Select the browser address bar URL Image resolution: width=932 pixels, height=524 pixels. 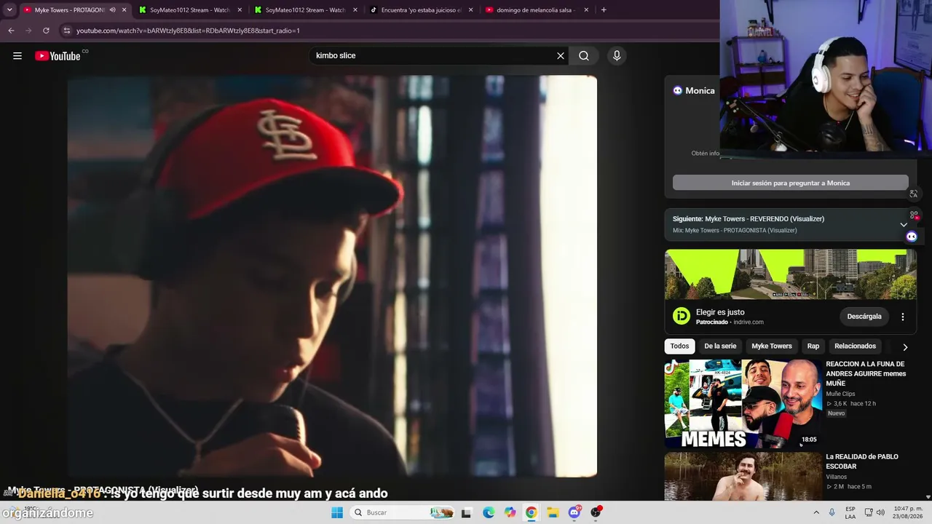pos(188,31)
